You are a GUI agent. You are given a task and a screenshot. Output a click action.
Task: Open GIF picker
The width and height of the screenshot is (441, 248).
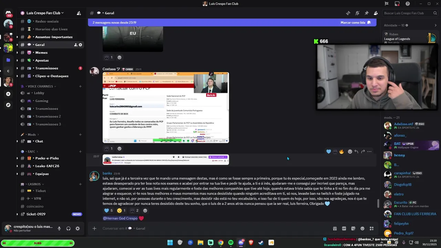pos(344,228)
